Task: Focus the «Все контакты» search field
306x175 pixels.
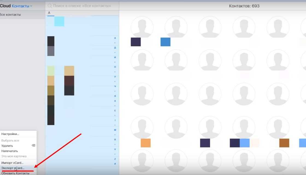Action: click(82, 6)
